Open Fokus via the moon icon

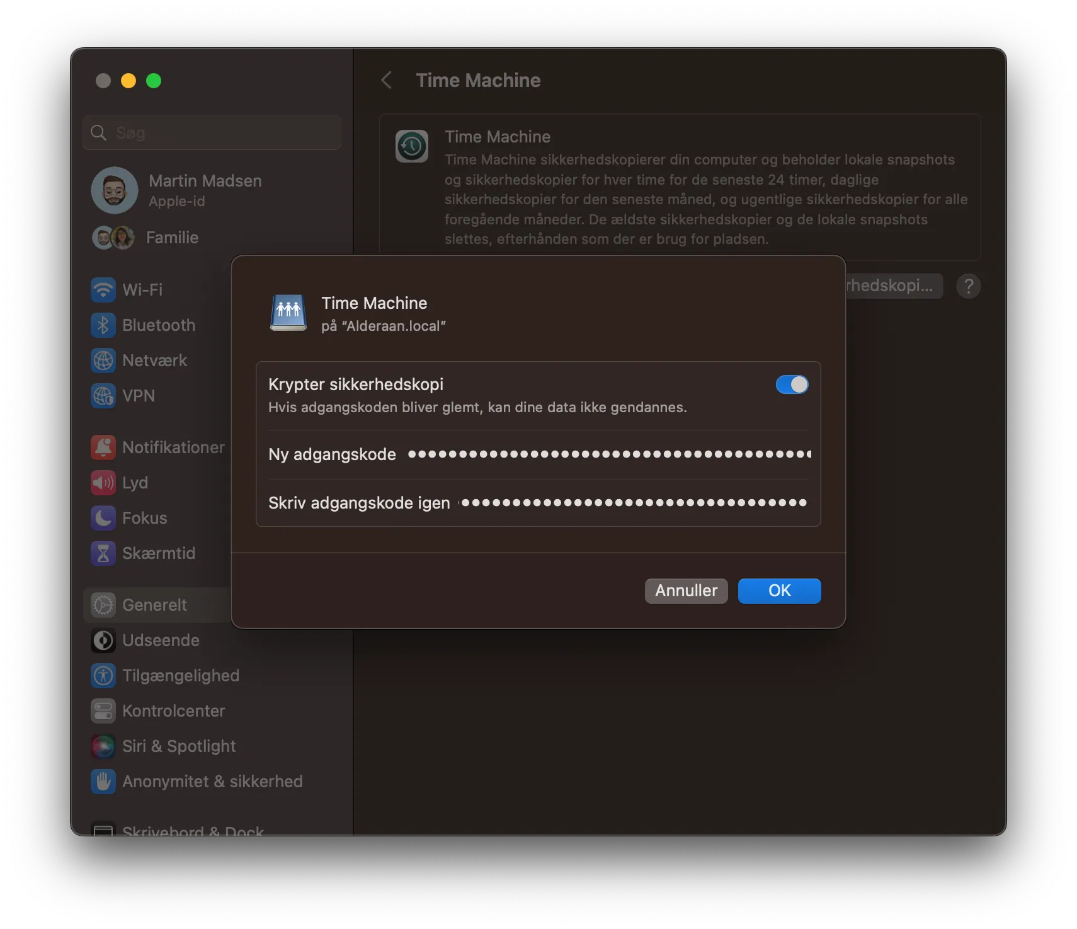(x=103, y=518)
